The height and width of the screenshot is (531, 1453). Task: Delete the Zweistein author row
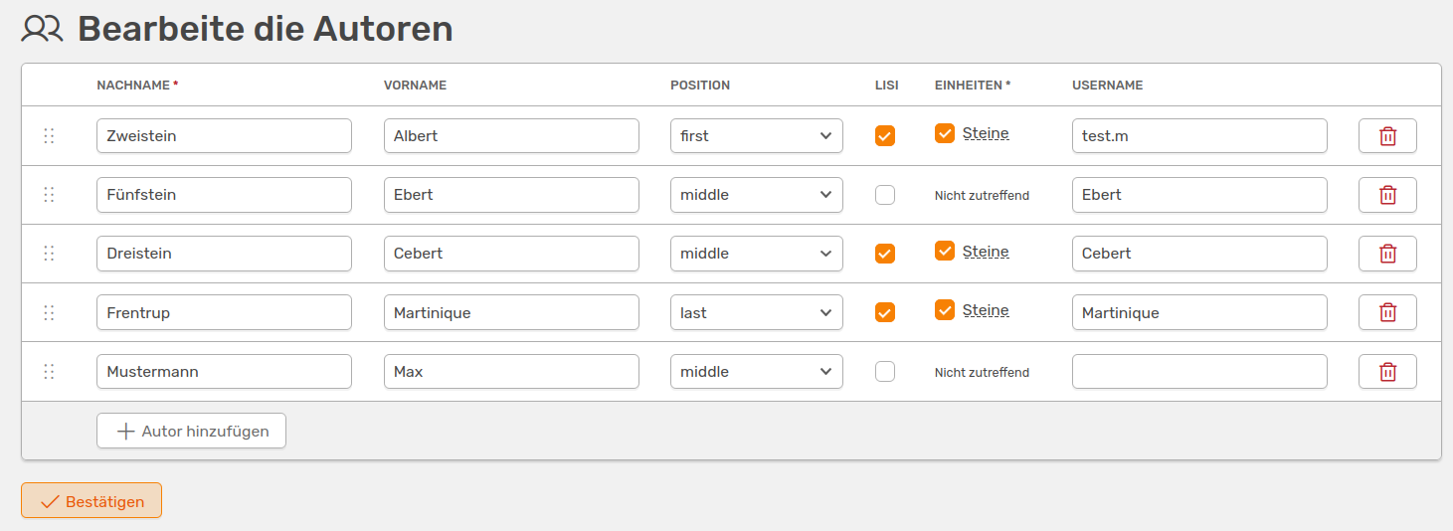tap(1387, 136)
